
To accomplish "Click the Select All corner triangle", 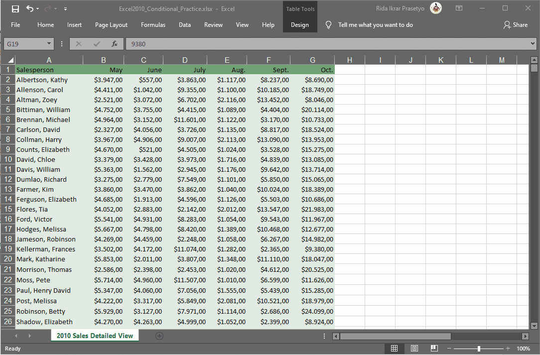I will click(10, 60).
